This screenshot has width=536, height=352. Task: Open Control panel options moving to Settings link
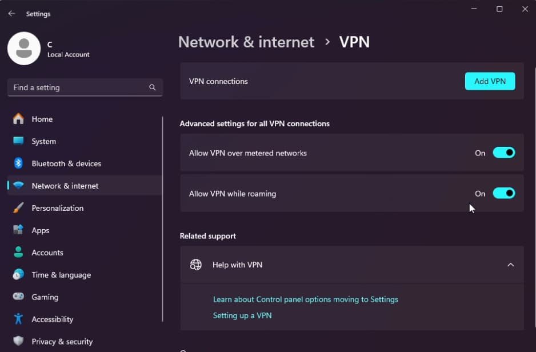click(305, 299)
